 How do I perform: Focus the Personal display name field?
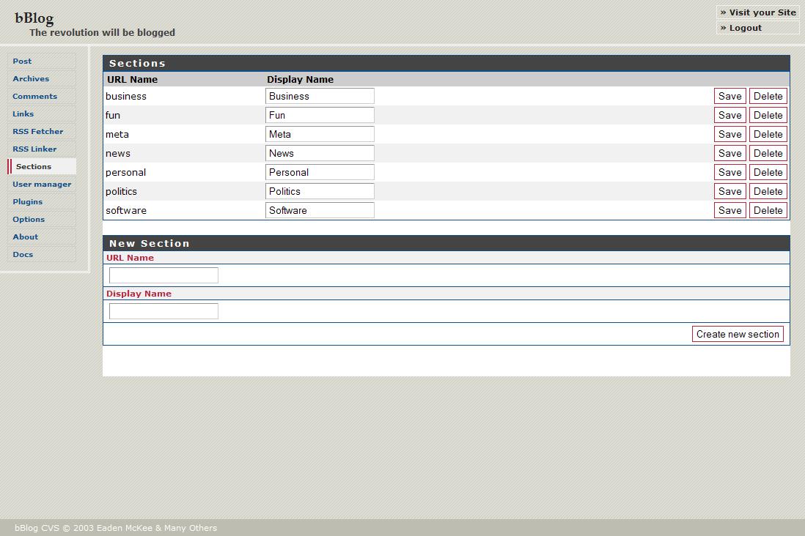tap(320, 172)
